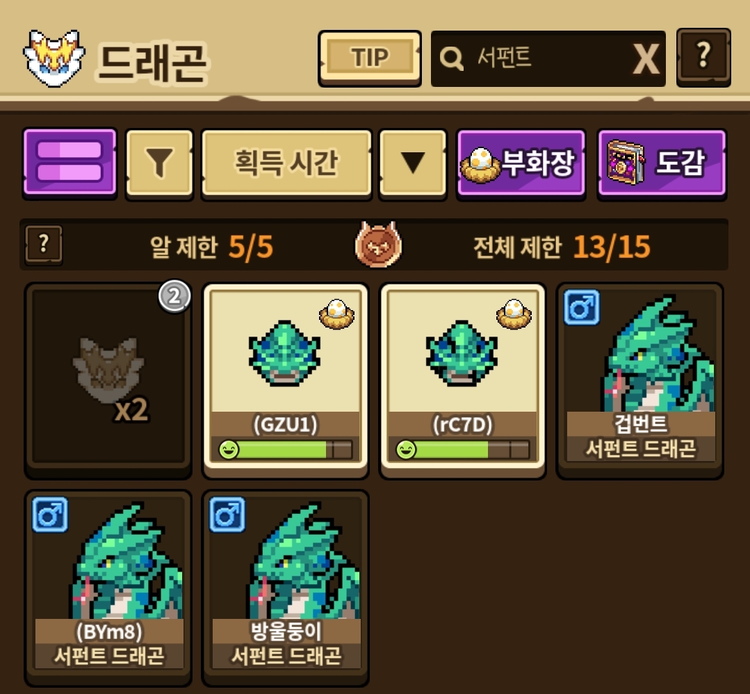Click the dragon emblem between the limits
Image resolution: width=750 pixels, height=694 pixels.
click(378, 245)
